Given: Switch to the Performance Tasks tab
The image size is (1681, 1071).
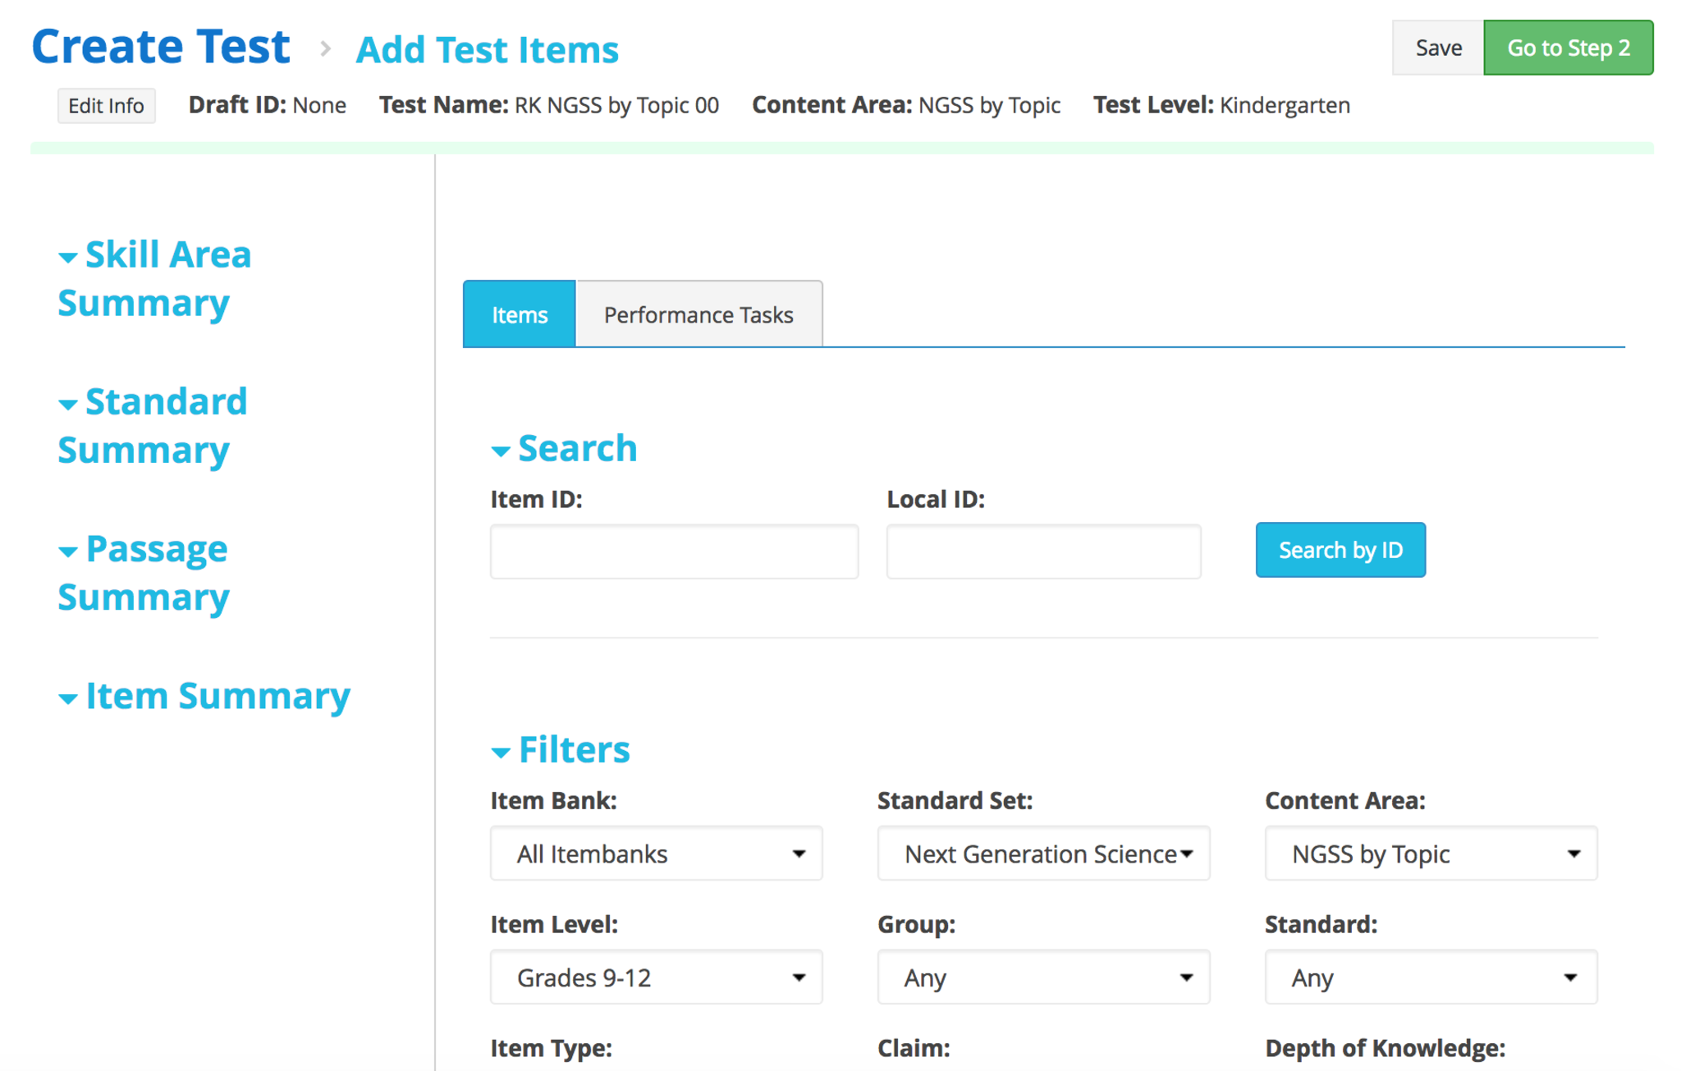Looking at the screenshot, I should point(699,315).
